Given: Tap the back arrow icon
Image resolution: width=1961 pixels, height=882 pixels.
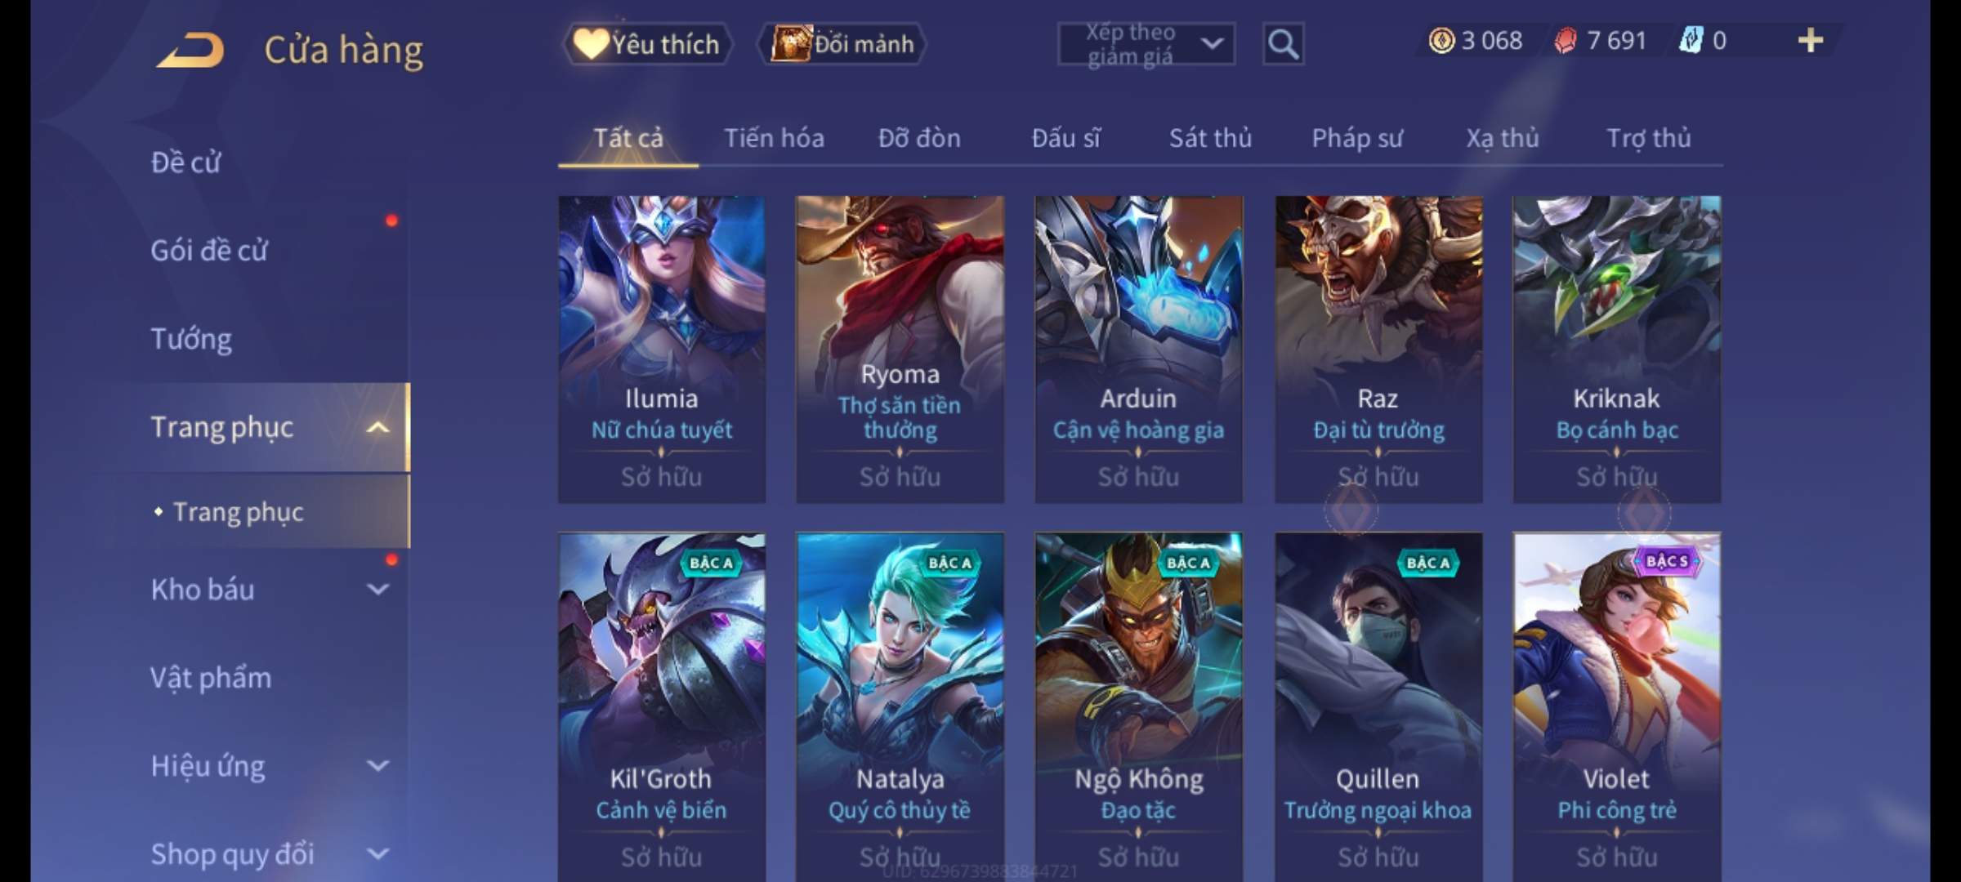Looking at the screenshot, I should (x=190, y=49).
